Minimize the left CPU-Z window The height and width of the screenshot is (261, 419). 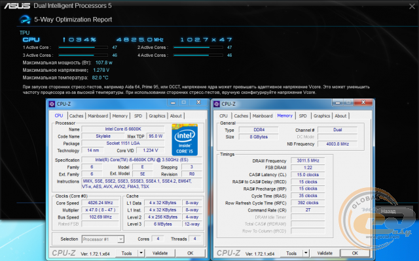pyautogui.click(x=173, y=102)
